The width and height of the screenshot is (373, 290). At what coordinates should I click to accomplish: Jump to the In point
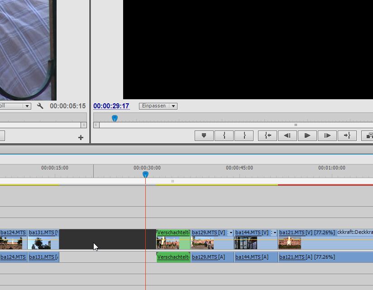268,135
